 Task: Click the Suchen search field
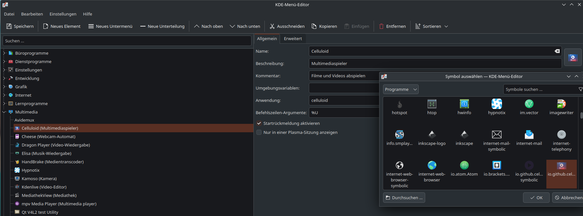(x=127, y=41)
